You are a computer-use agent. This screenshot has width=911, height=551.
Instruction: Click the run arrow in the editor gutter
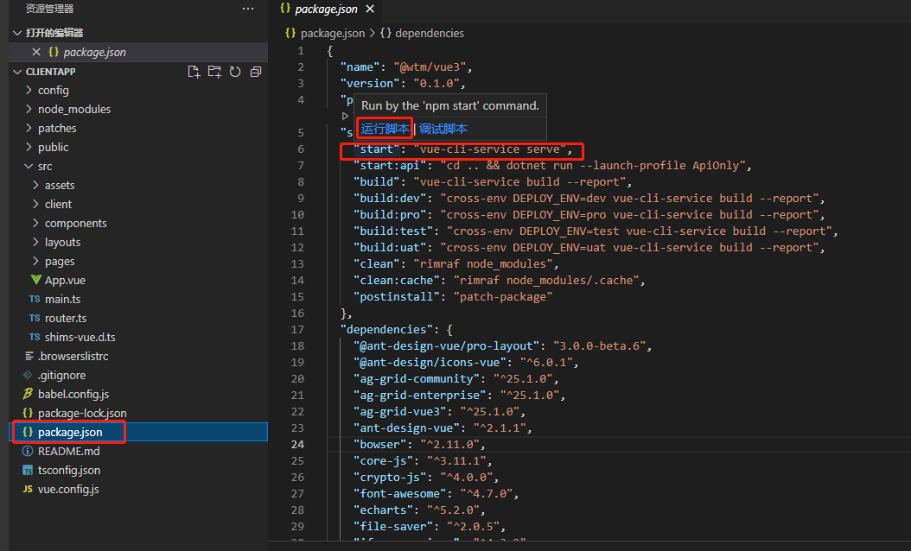click(x=345, y=114)
